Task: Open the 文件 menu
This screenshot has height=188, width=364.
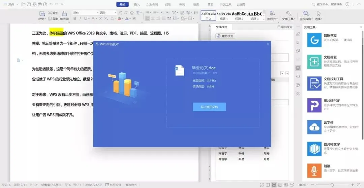Action: [11, 4]
